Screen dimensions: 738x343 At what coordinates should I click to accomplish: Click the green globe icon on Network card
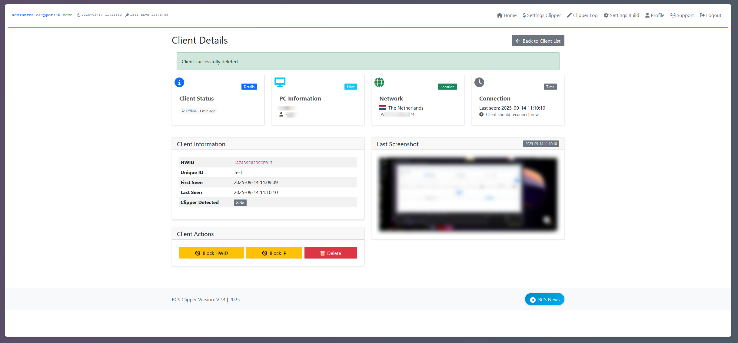click(379, 82)
